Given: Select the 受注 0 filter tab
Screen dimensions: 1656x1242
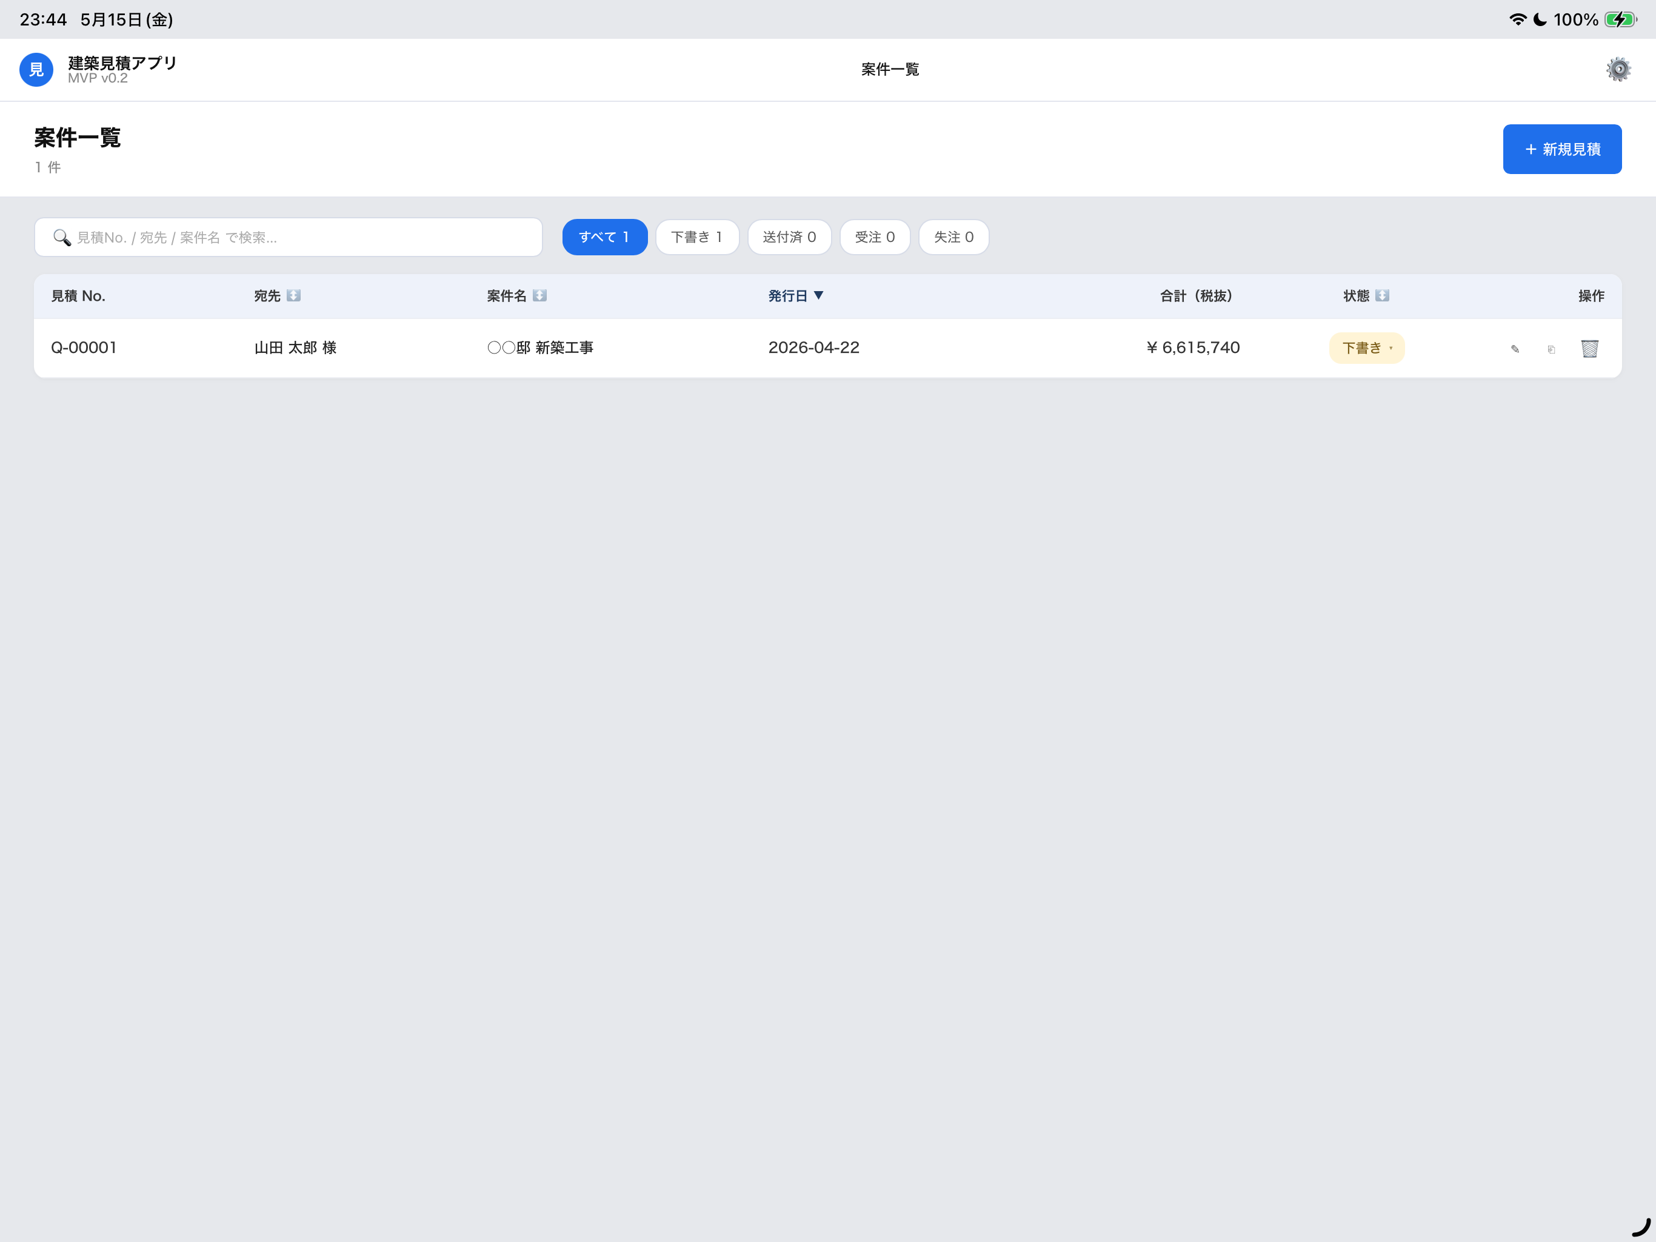Looking at the screenshot, I should 875,237.
